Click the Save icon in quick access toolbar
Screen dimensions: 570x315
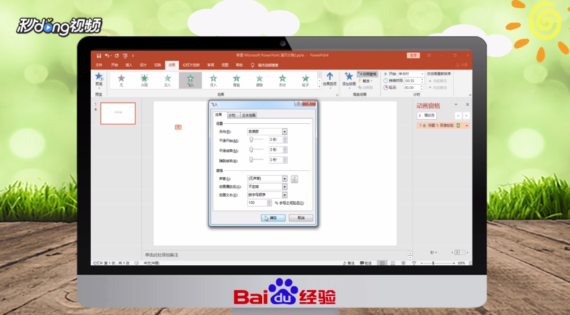click(x=99, y=56)
